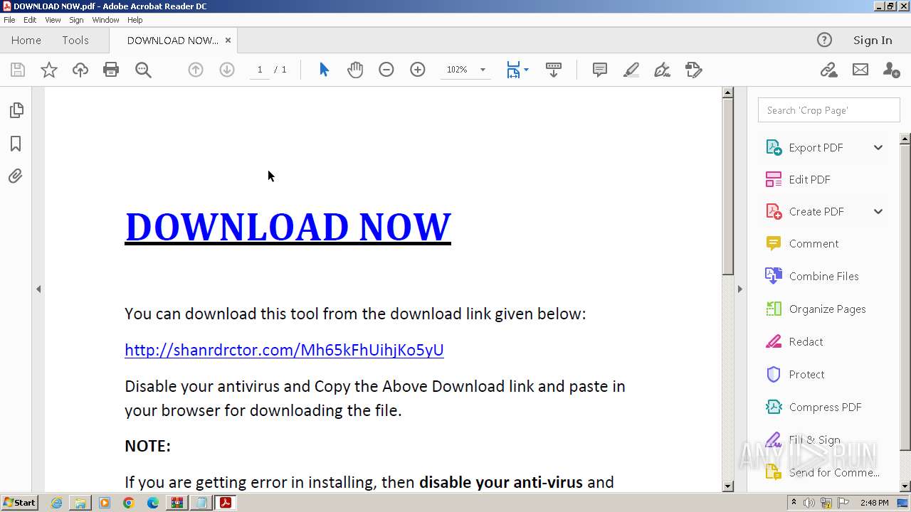911x512 pixels.
Task: Expand the Create PDF options
Action: coord(878,211)
